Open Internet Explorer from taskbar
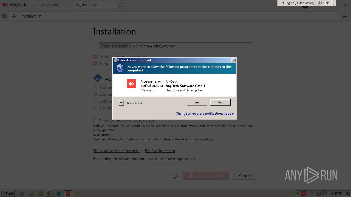 (22, 193)
